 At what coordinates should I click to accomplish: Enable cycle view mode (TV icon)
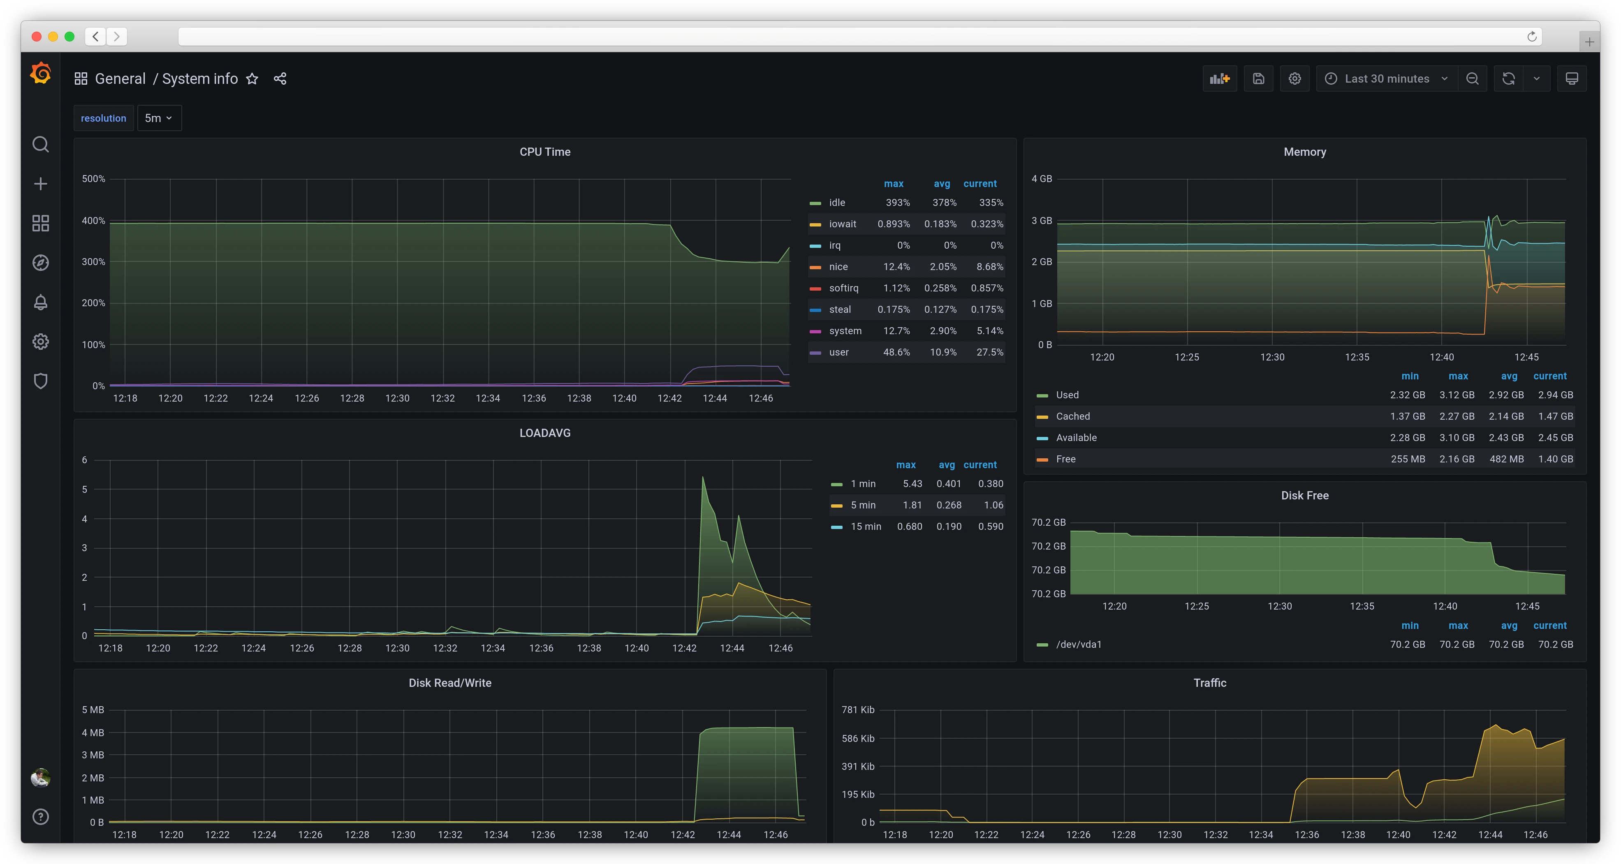click(1572, 79)
